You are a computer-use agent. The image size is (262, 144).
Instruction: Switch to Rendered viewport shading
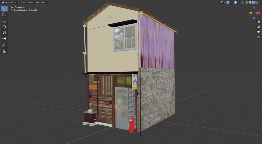(256, 2)
